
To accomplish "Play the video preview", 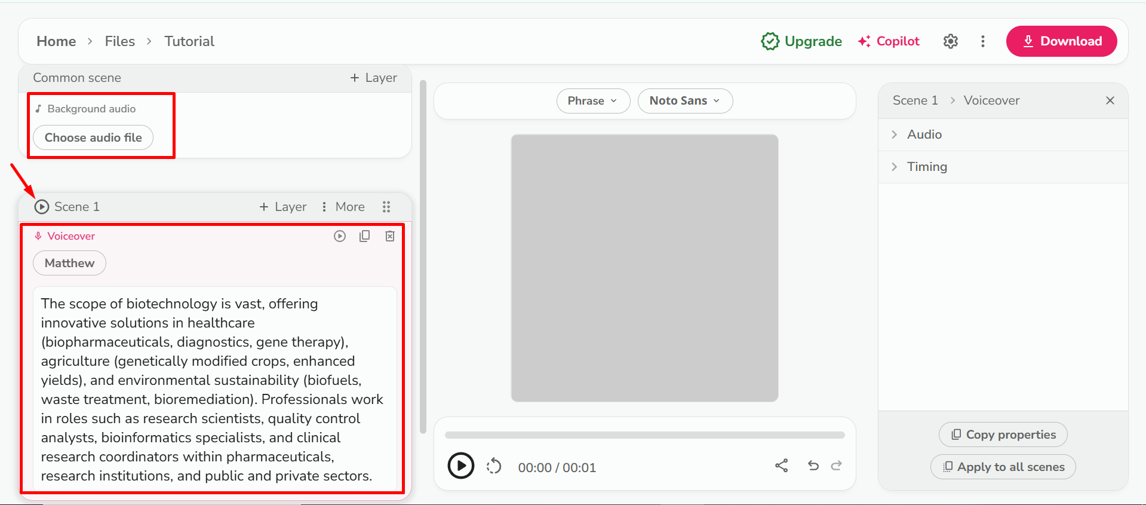I will [x=461, y=466].
